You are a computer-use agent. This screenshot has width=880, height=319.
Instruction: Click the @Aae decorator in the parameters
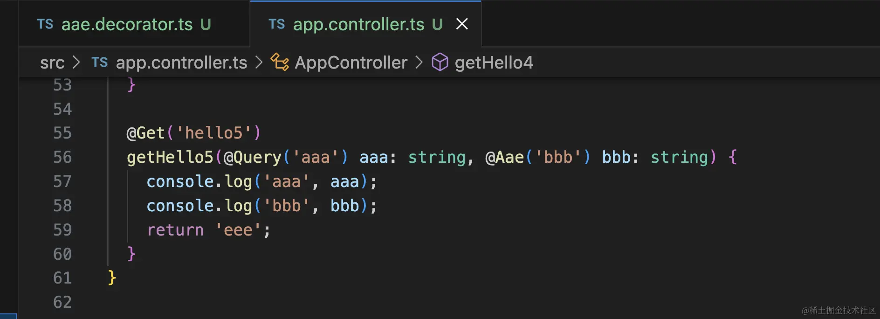tap(505, 158)
